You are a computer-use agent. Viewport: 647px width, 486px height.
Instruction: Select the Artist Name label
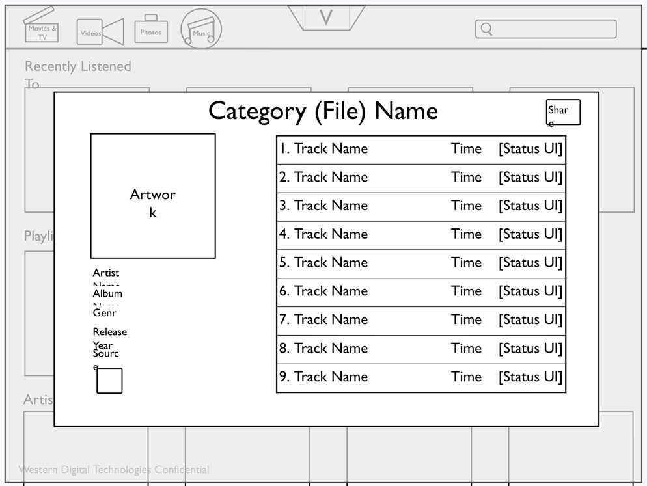point(106,277)
